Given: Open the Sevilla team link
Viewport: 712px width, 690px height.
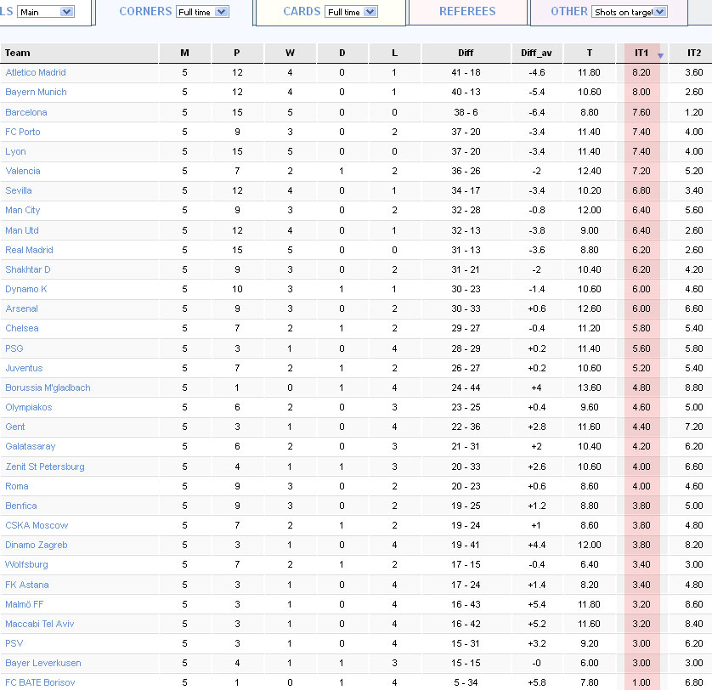Looking at the screenshot, I should [19, 190].
